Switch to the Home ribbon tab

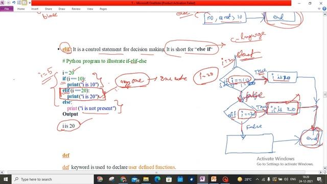coord(21,9)
